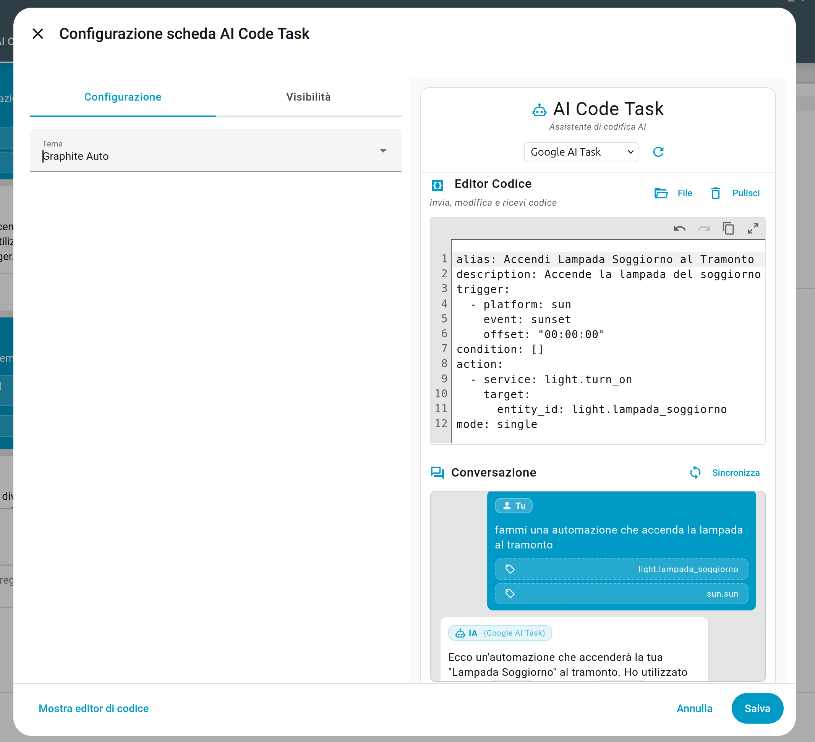Copy code with the clipboard icon
Screen dimensions: 815x742
(728, 229)
